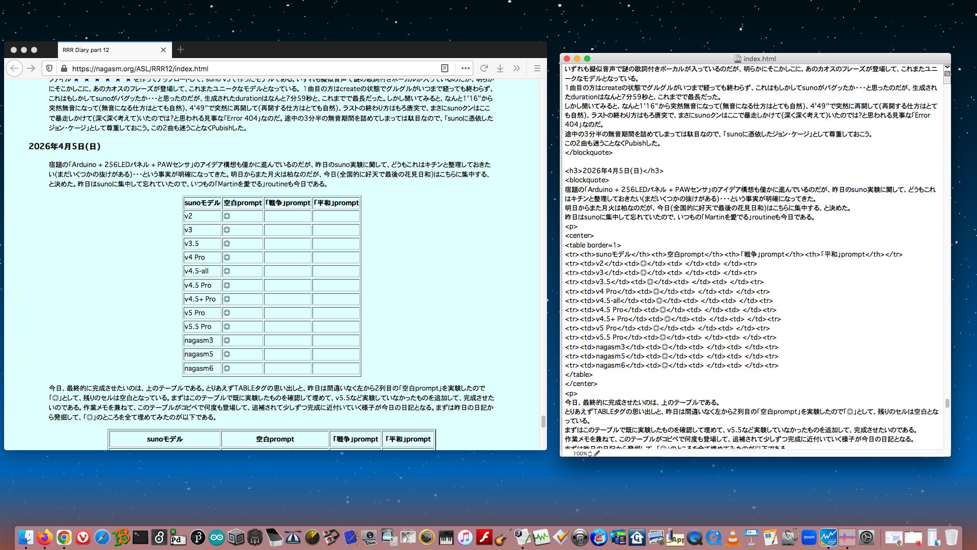Go back with browser back arrow
977x550 pixels.
(x=14, y=68)
